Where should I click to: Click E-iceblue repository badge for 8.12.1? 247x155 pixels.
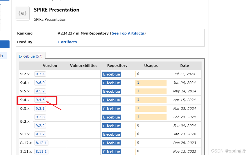(x=112, y=143)
